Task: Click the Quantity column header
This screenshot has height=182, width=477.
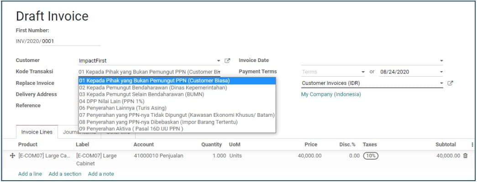Action: pos(211,144)
